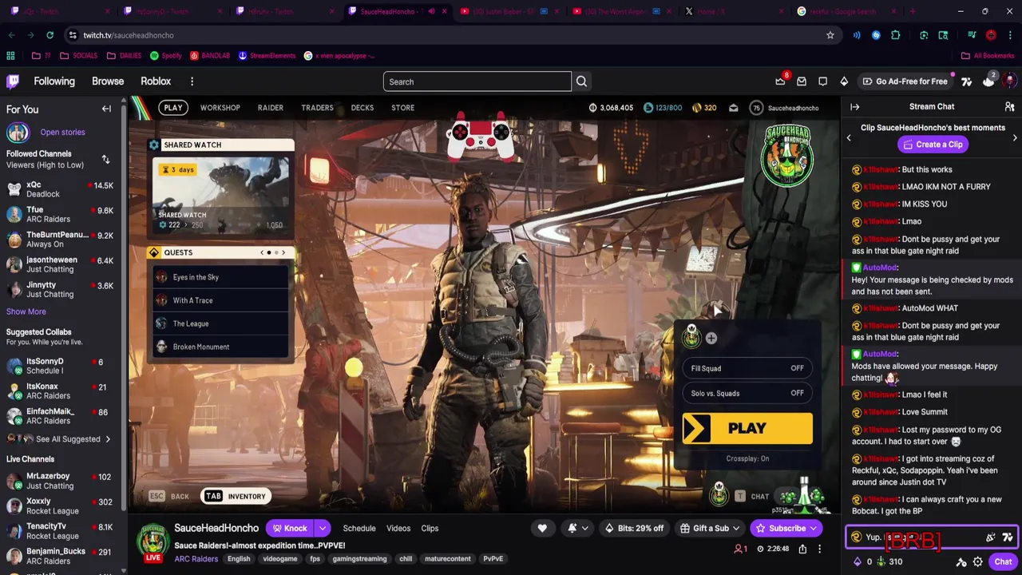This screenshot has height=575, width=1022.
Task: Show next clip banner with right chevron
Action: (1015, 138)
